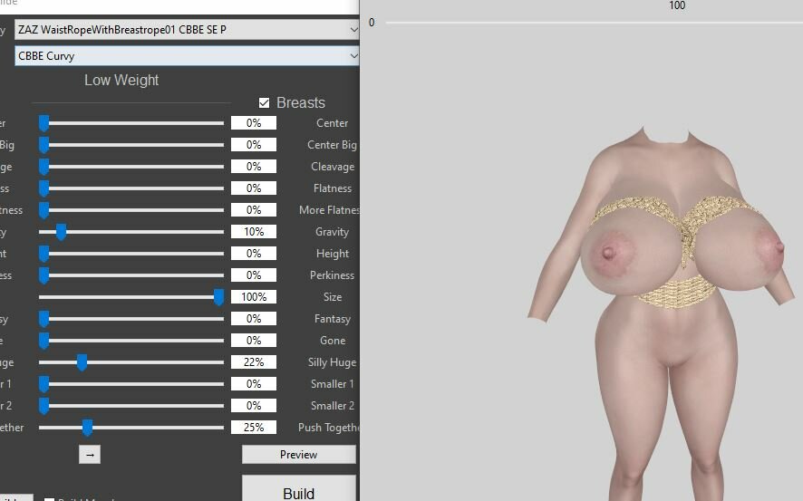Click the Smaller 1 value field
The width and height of the screenshot is (803, 501).
[254, 384]
